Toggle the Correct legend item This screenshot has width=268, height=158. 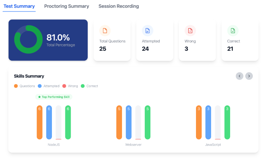(x=89, y=86)
